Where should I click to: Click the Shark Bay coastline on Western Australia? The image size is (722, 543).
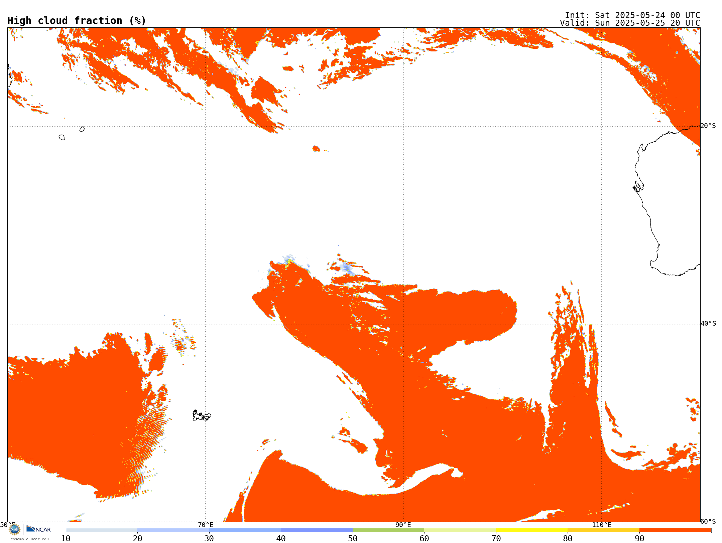638,186
